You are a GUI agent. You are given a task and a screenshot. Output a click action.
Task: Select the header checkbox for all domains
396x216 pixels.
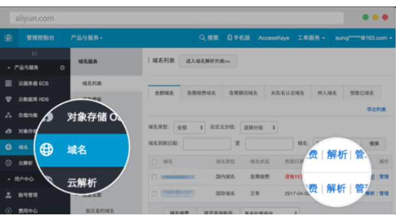154,161
